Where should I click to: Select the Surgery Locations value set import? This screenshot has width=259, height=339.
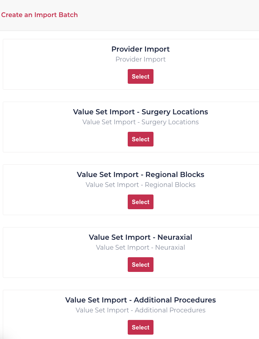[140, 139]
